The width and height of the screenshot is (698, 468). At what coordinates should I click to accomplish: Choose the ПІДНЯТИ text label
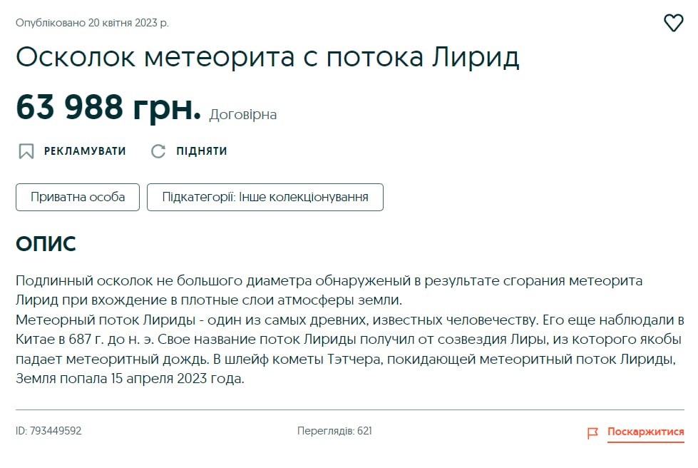(x=202, y=151)
